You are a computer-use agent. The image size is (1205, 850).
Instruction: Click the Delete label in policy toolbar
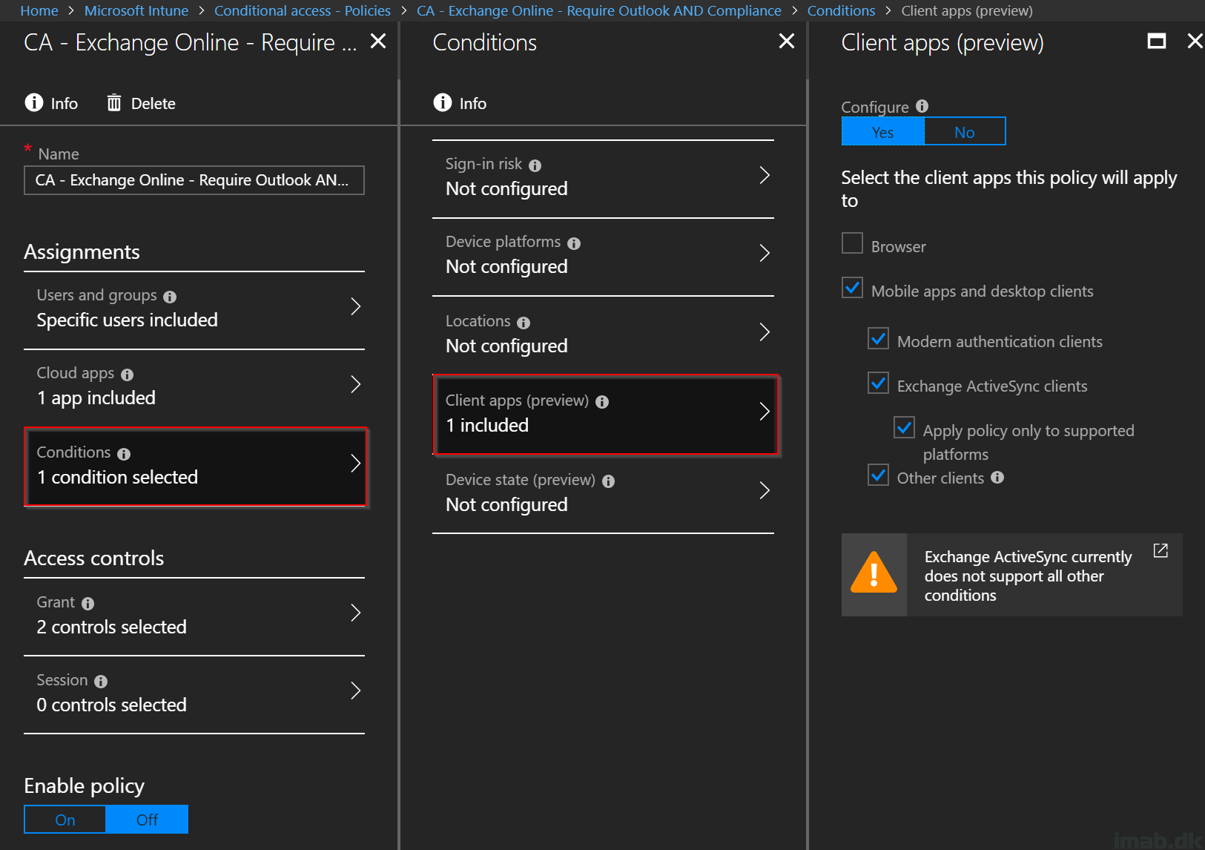[x=153, y=103]
